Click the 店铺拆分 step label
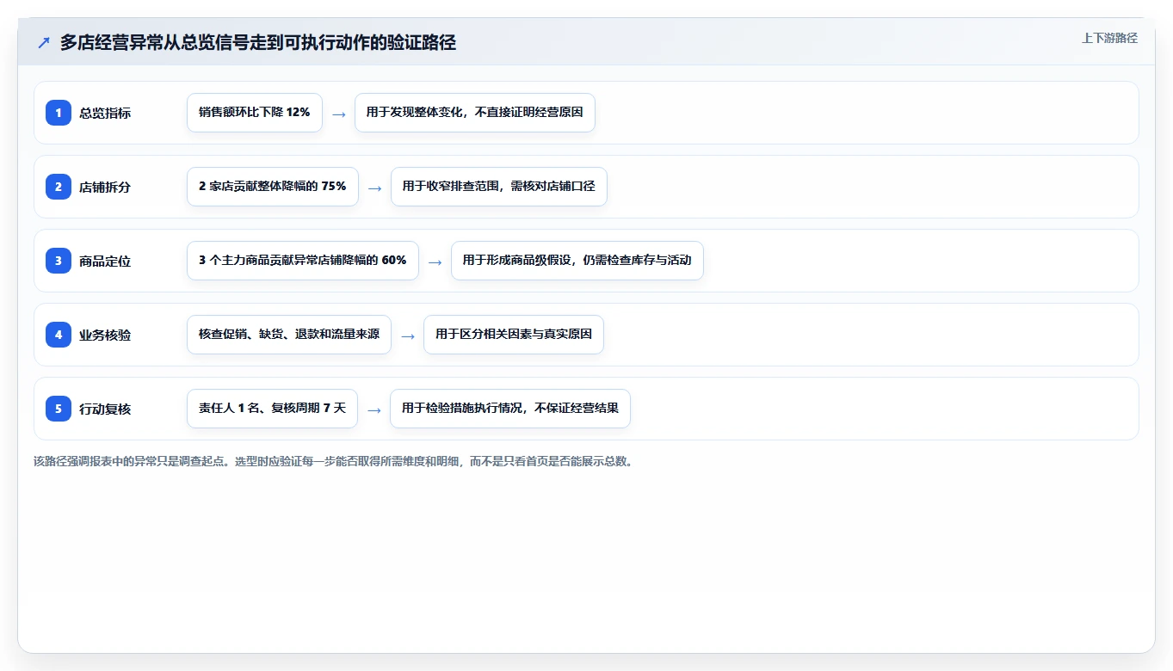The height and width of the screenshot is (671, 1173). (x=105, y=187)
